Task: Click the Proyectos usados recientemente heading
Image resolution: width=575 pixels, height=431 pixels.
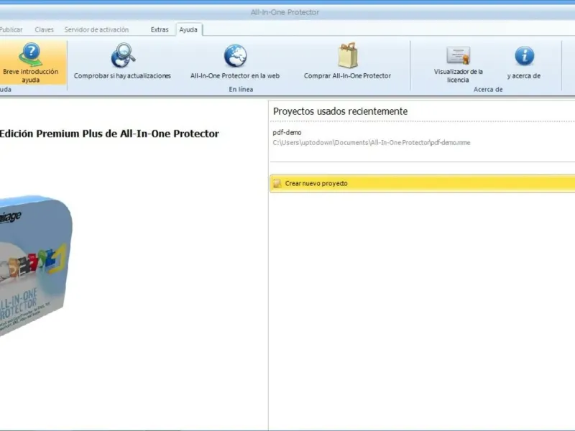Action: (340, 111)
